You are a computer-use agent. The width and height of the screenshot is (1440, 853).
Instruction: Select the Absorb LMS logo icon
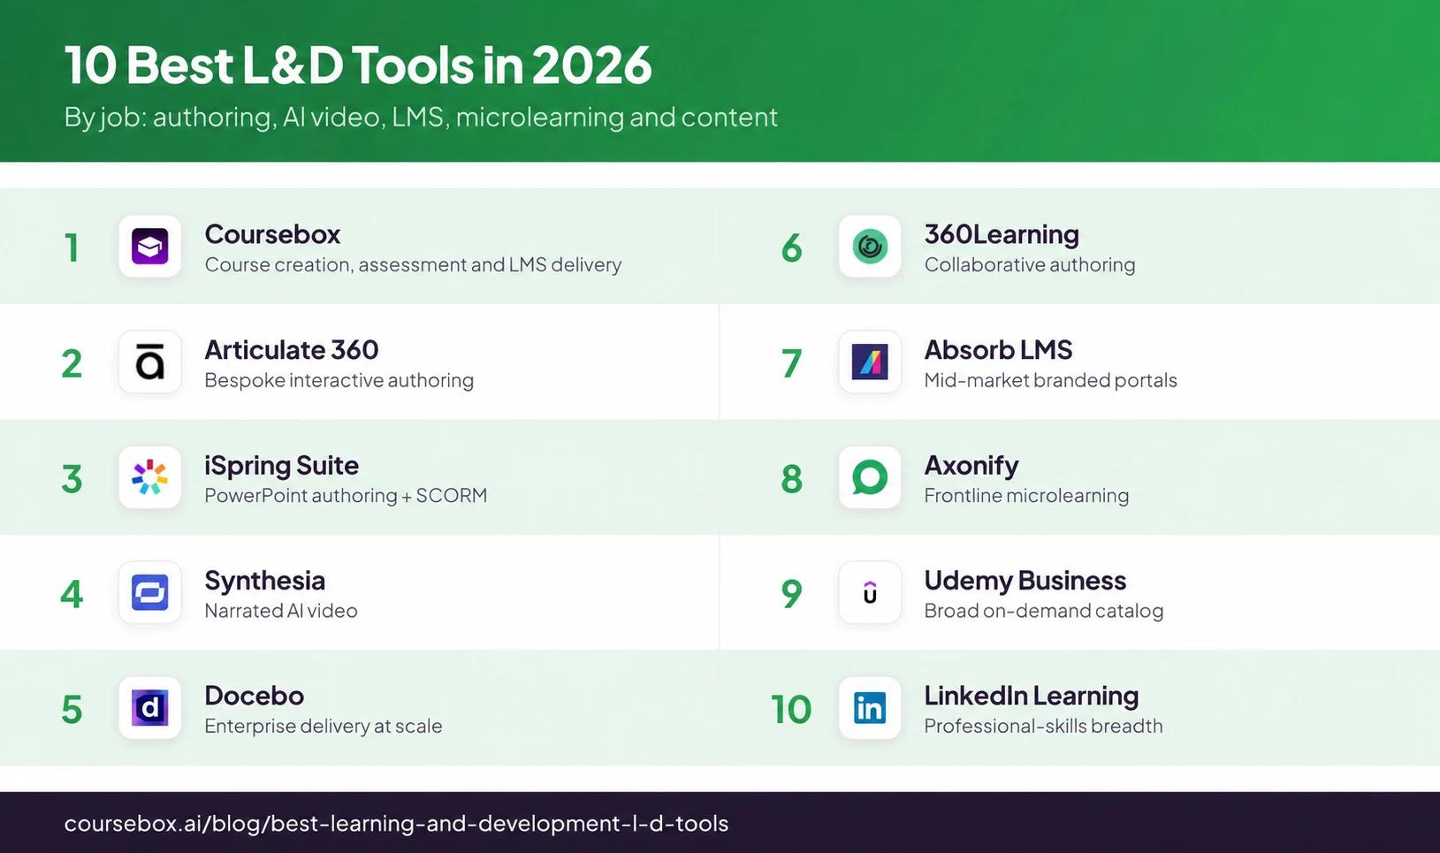pyautogui.click(x=870, y=362)
